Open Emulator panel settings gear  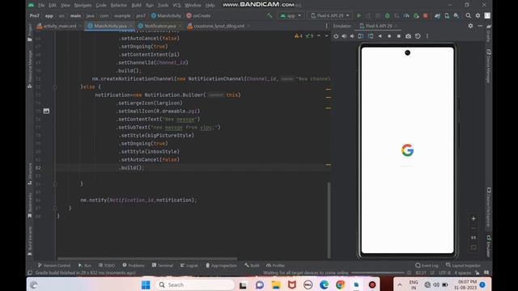coord(470,26)
